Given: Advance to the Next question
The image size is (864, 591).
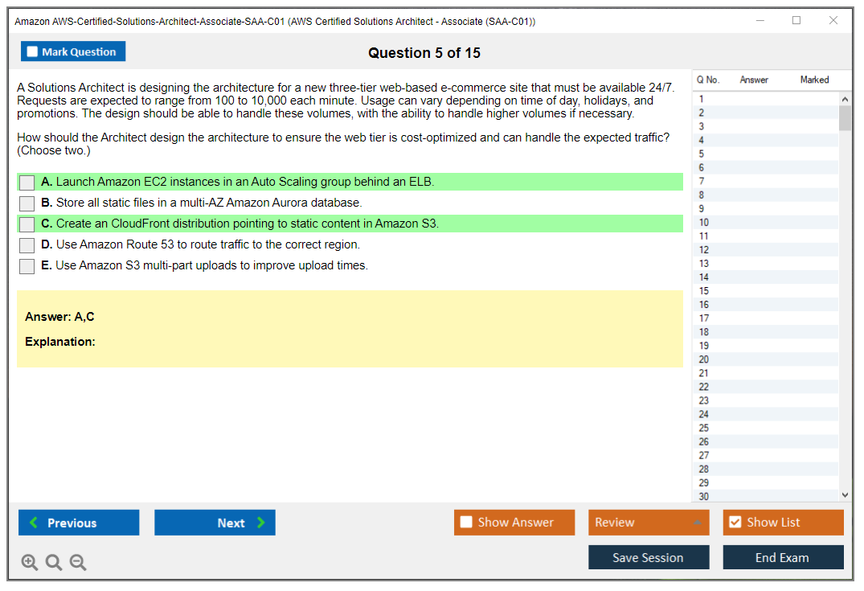Looking at the screenshot, I should [215, 523].
